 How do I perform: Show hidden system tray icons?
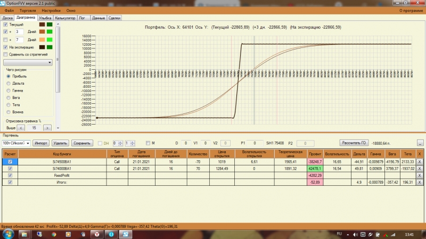(x=348, y=234)
